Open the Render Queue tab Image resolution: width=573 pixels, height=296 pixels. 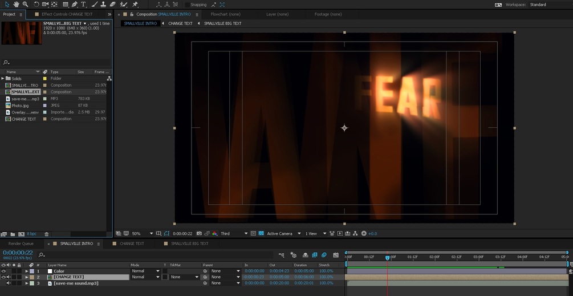(21, 244)
